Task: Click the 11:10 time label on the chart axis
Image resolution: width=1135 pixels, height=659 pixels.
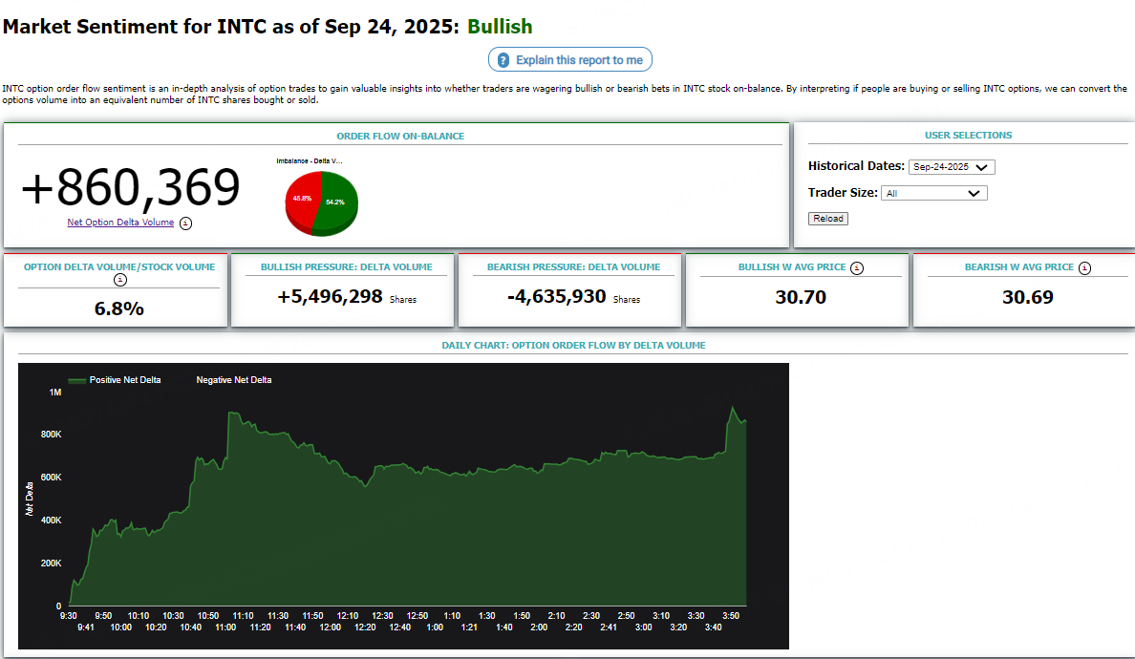Action: (x=243, y=616)
